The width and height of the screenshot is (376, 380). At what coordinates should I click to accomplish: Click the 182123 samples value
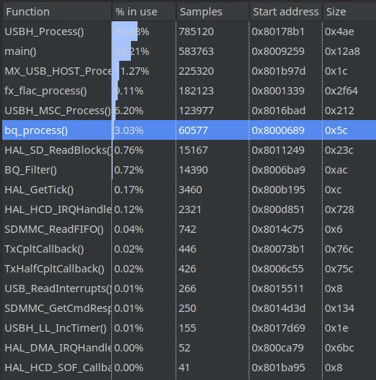coord(196,91)
